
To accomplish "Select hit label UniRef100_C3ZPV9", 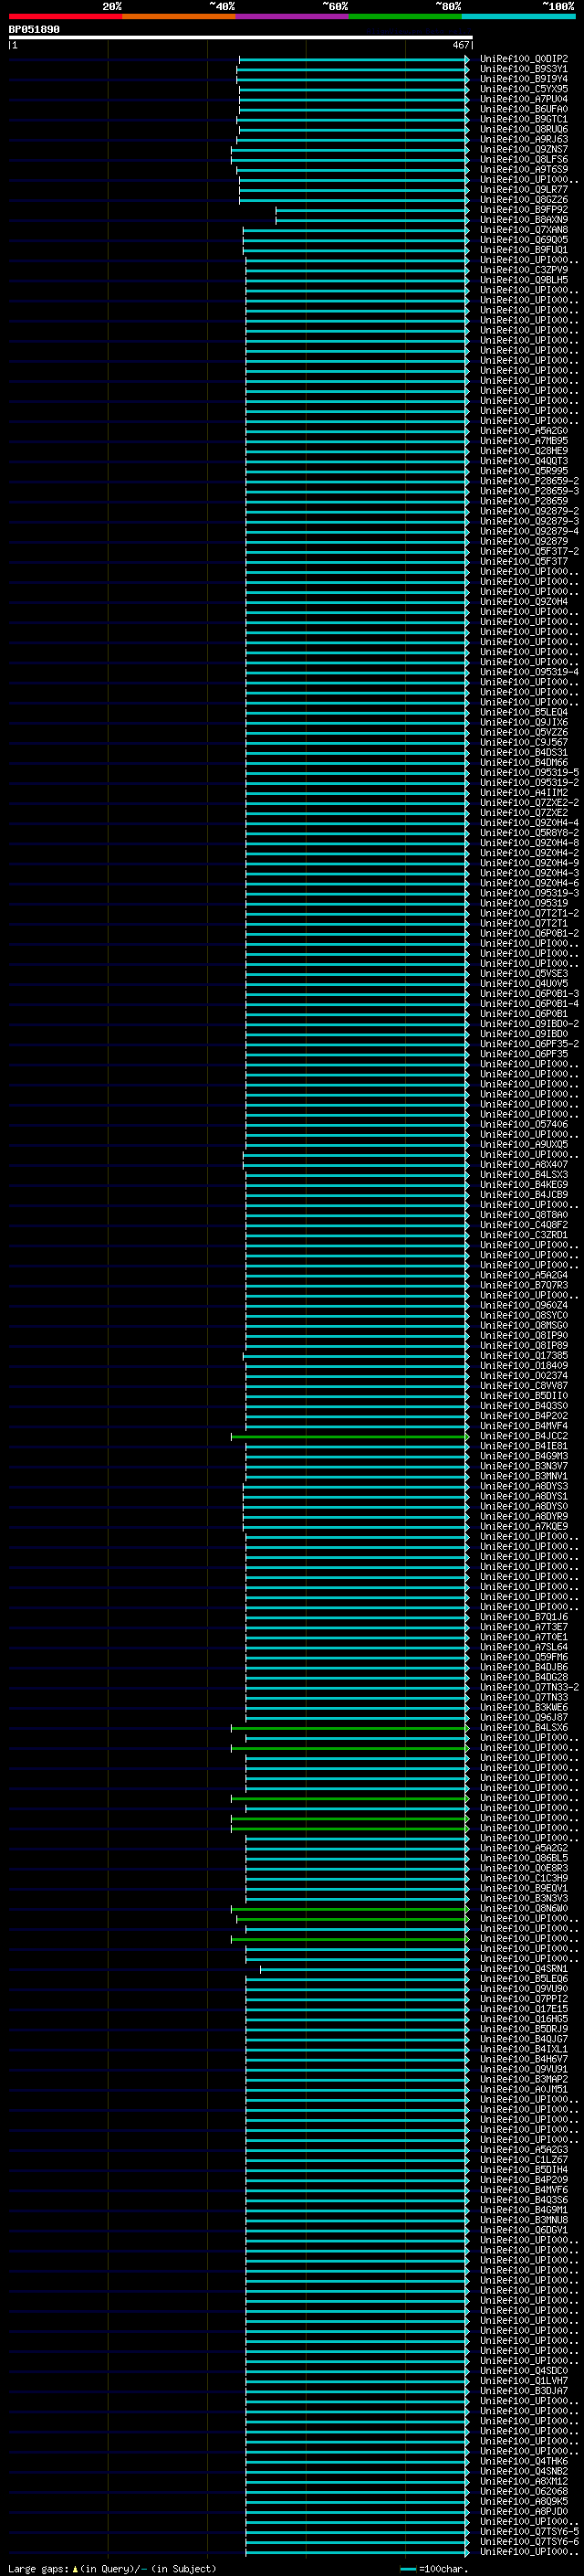I will click(524, 270).
